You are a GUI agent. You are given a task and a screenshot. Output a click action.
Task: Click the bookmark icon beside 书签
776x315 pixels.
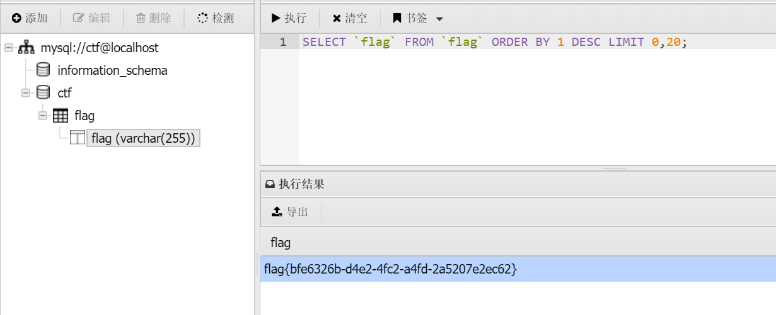pos(397,18)
